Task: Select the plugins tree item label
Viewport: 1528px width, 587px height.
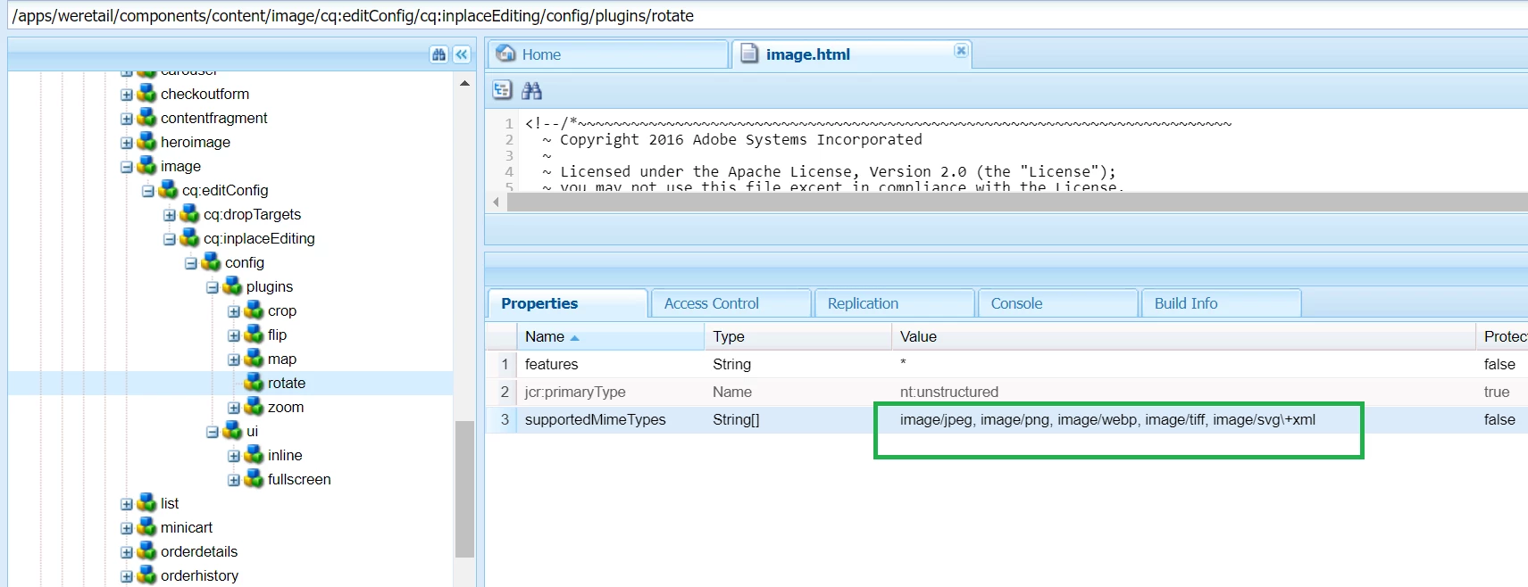Action: [270, 286]
